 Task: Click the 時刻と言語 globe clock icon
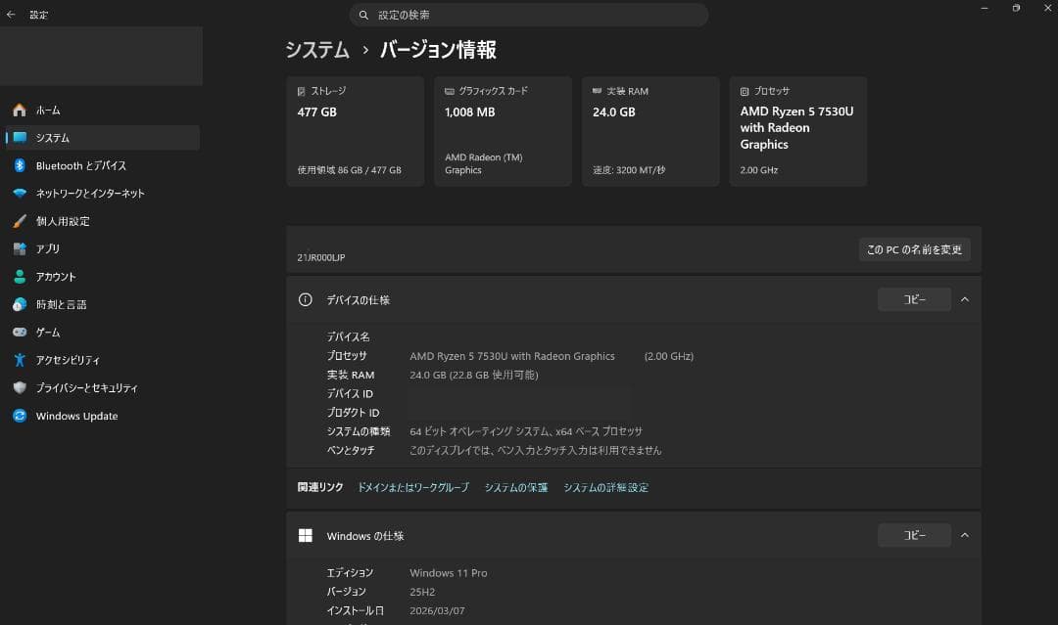tap(20, 304)
